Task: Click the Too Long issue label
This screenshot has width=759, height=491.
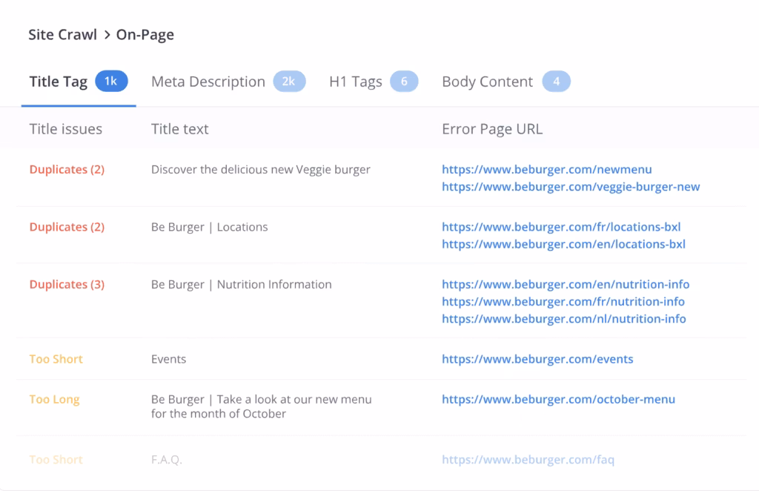Action: tap(54, 399)
